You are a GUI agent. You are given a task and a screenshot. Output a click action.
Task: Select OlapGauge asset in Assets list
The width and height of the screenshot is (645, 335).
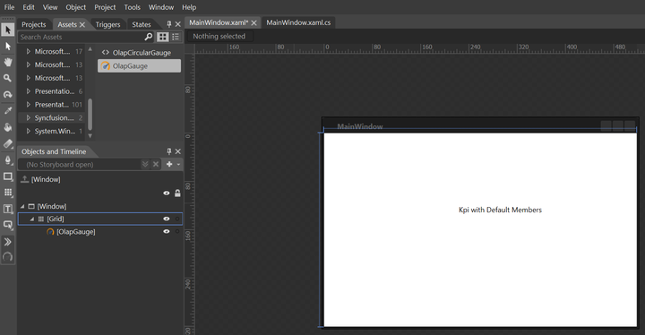coord(139,66)
